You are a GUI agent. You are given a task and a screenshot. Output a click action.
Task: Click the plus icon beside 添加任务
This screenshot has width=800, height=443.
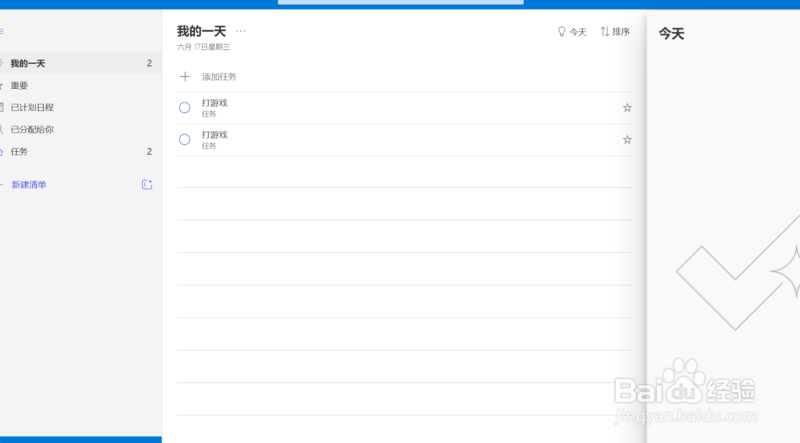click(x=185, y=76)
